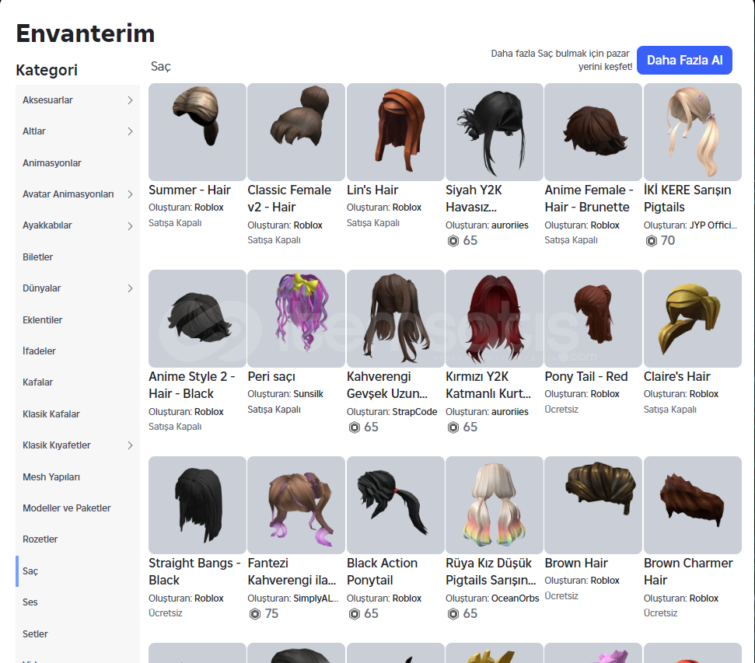Image resolution: width=755 pixels, height=663 pixels.
Task: Open the Animasyonlar category
Action: (78, 162)
